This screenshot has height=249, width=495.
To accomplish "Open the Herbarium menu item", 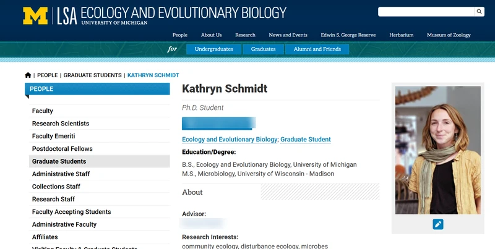I will click(x=401, y=35).
